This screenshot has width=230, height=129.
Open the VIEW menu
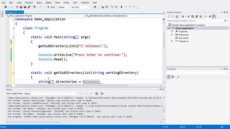[19, 3]
